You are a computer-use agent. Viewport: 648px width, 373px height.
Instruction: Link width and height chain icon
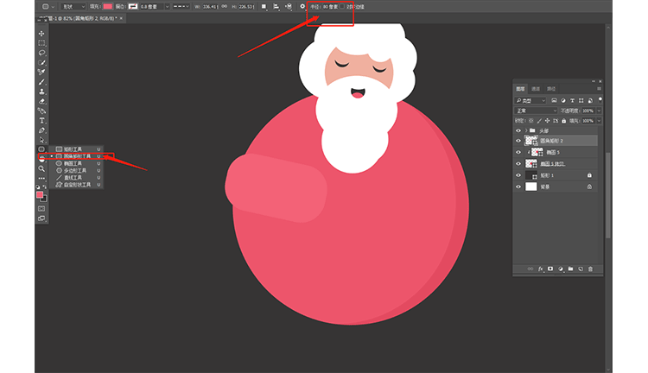tap(225, 7)
